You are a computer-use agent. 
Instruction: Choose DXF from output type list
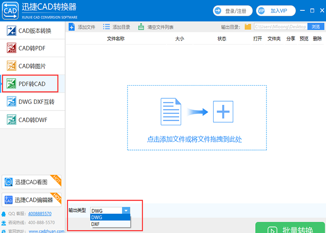pos(110,224)
